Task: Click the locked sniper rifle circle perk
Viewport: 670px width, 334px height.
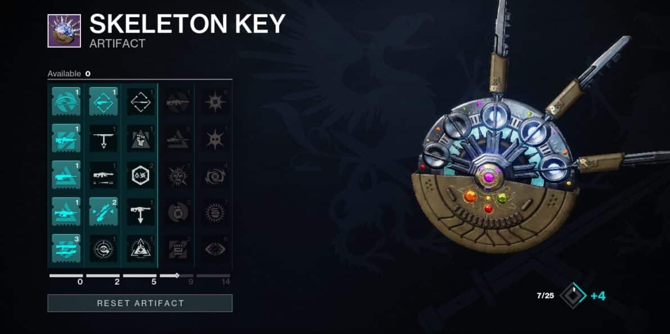Action: click(177, 102)
